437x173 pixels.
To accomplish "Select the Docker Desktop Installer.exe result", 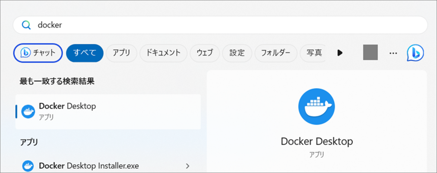I will pos(108,166).
